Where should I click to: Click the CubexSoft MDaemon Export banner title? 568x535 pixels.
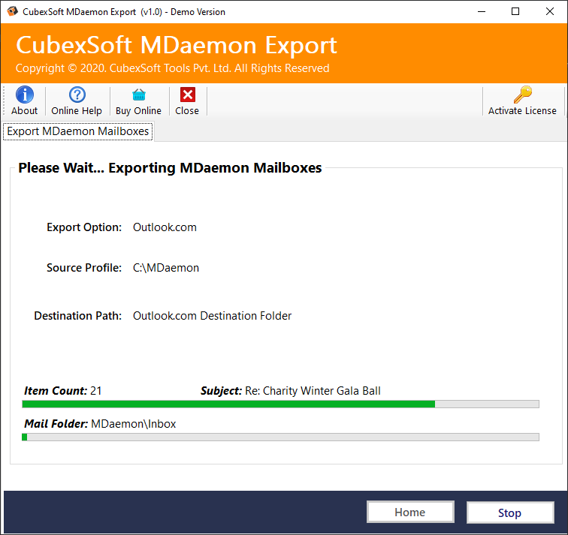tap(177, 46)
